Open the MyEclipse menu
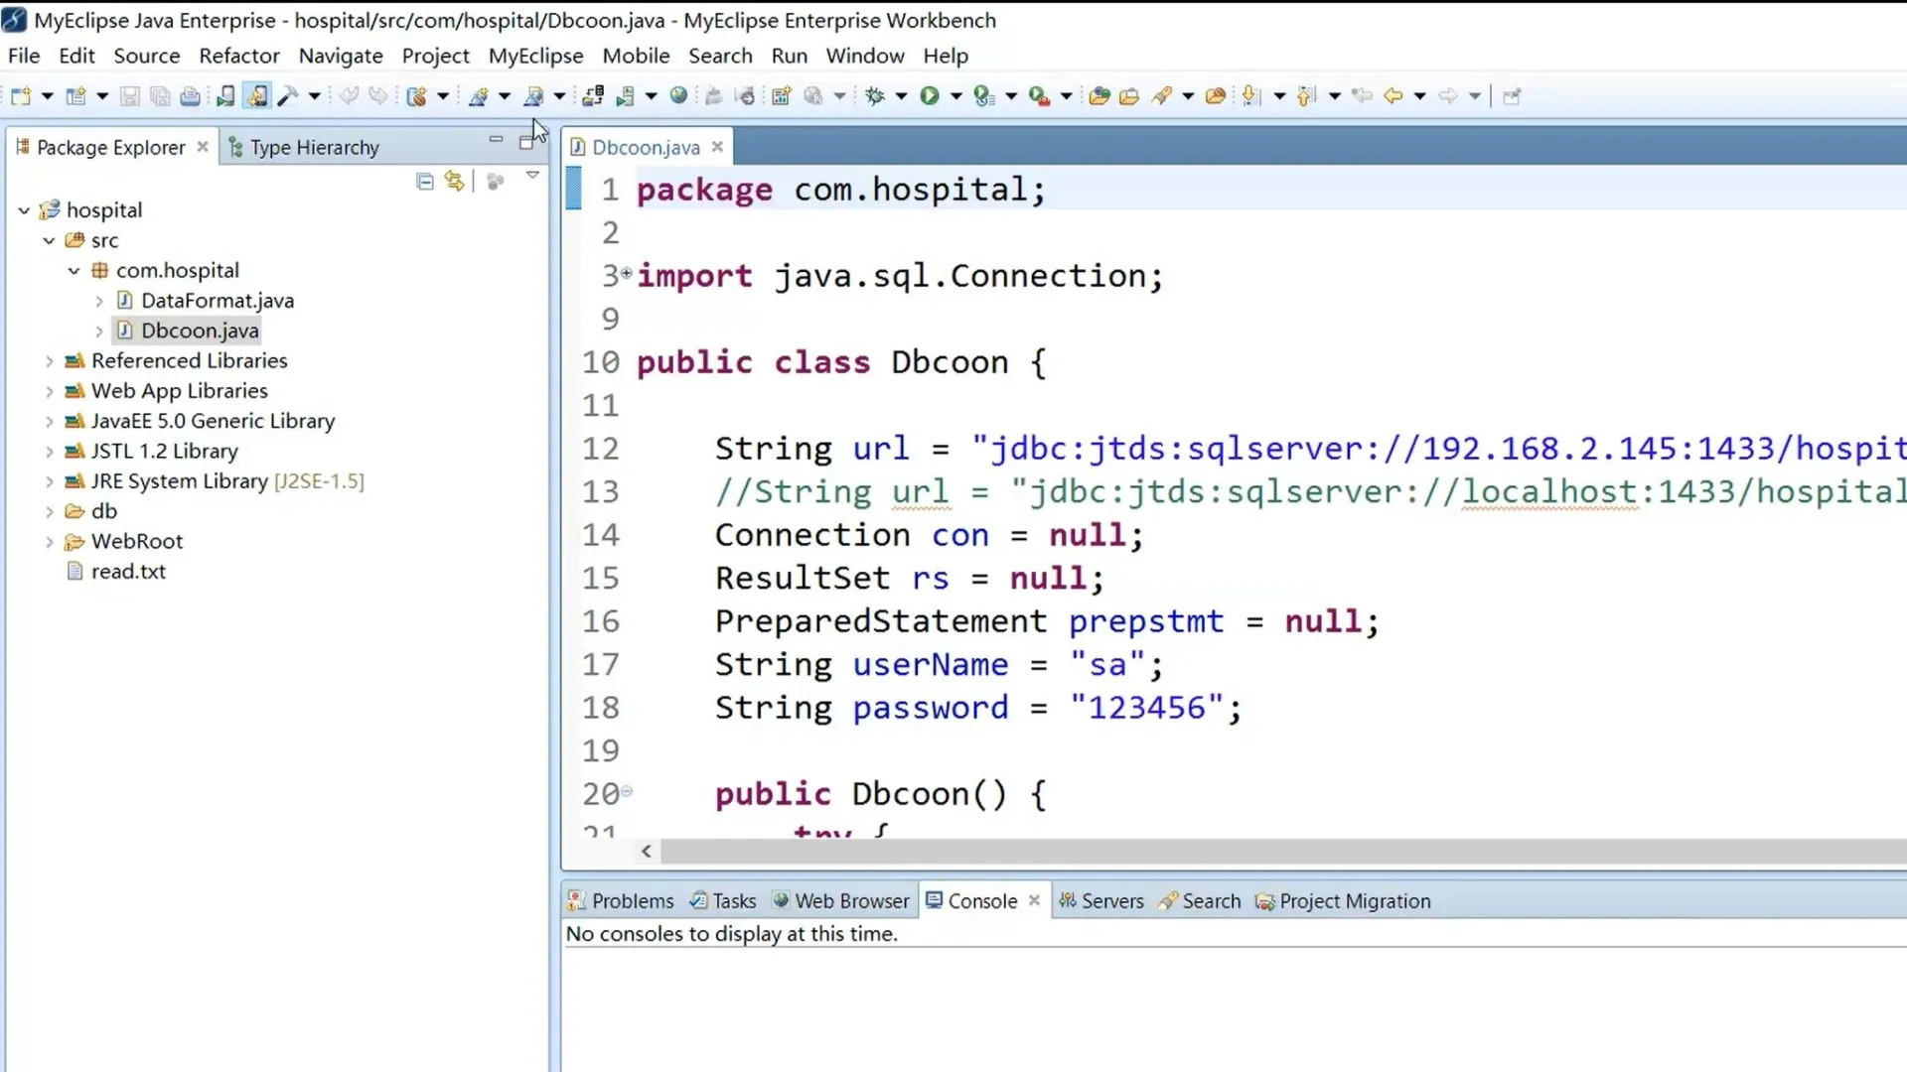Viewport: 1907px width, 1072px height. coord(535,56)
